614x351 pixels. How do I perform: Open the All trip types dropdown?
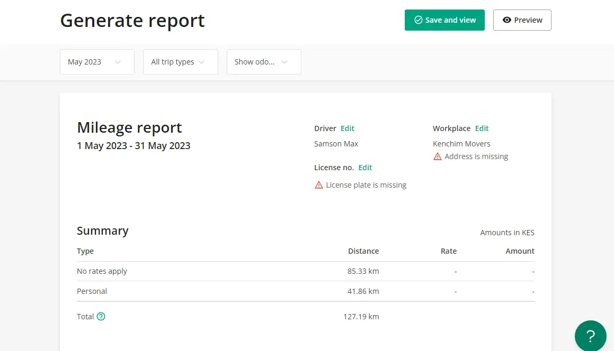coord(180,62)
